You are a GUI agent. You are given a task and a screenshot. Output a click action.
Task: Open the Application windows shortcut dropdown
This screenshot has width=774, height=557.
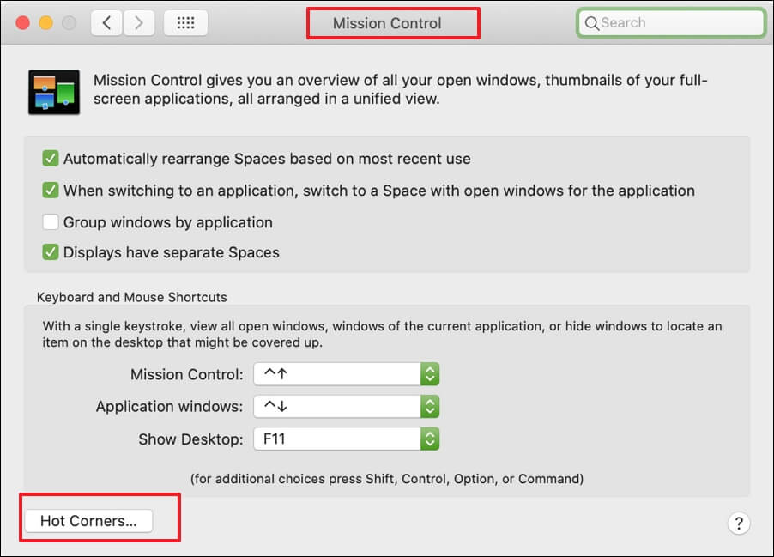click(x=347, y=407)
